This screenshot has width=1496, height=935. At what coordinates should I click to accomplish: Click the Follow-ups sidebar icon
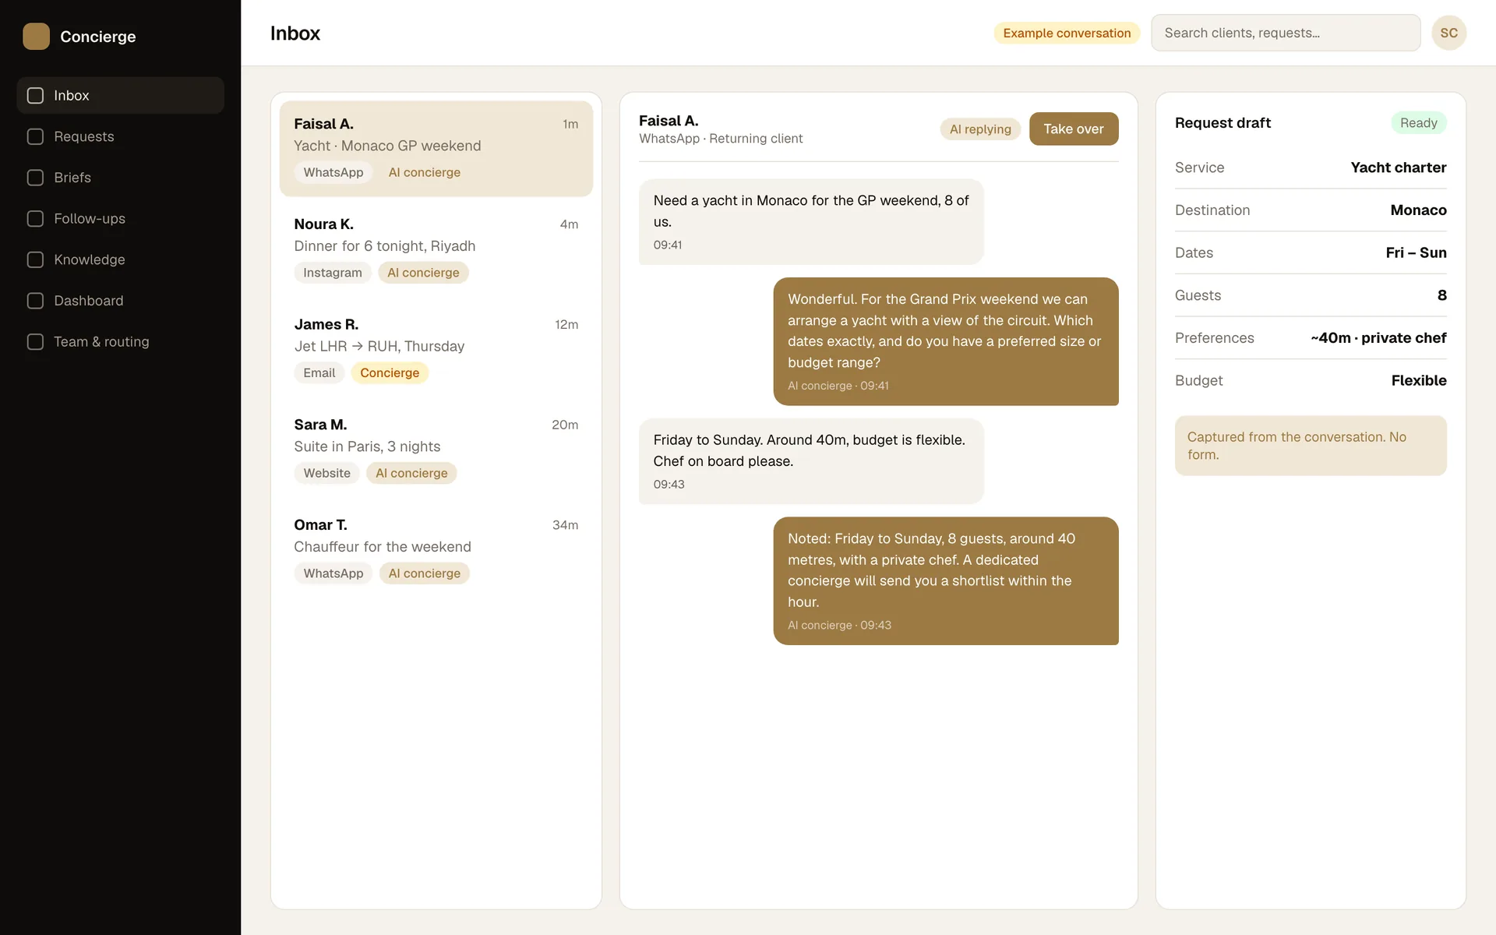pos(35,219)
